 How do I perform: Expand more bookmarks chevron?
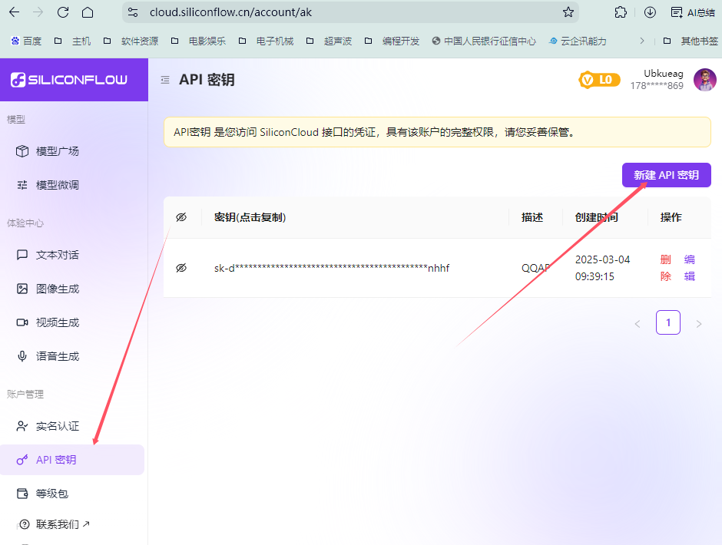point(642,41)
